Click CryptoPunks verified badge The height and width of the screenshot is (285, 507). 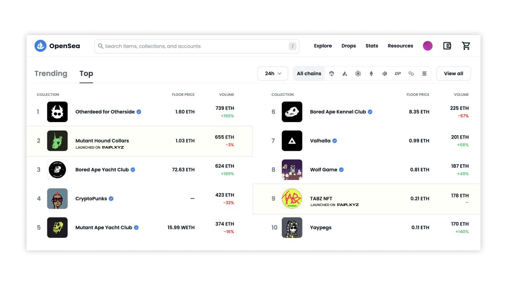111,198
